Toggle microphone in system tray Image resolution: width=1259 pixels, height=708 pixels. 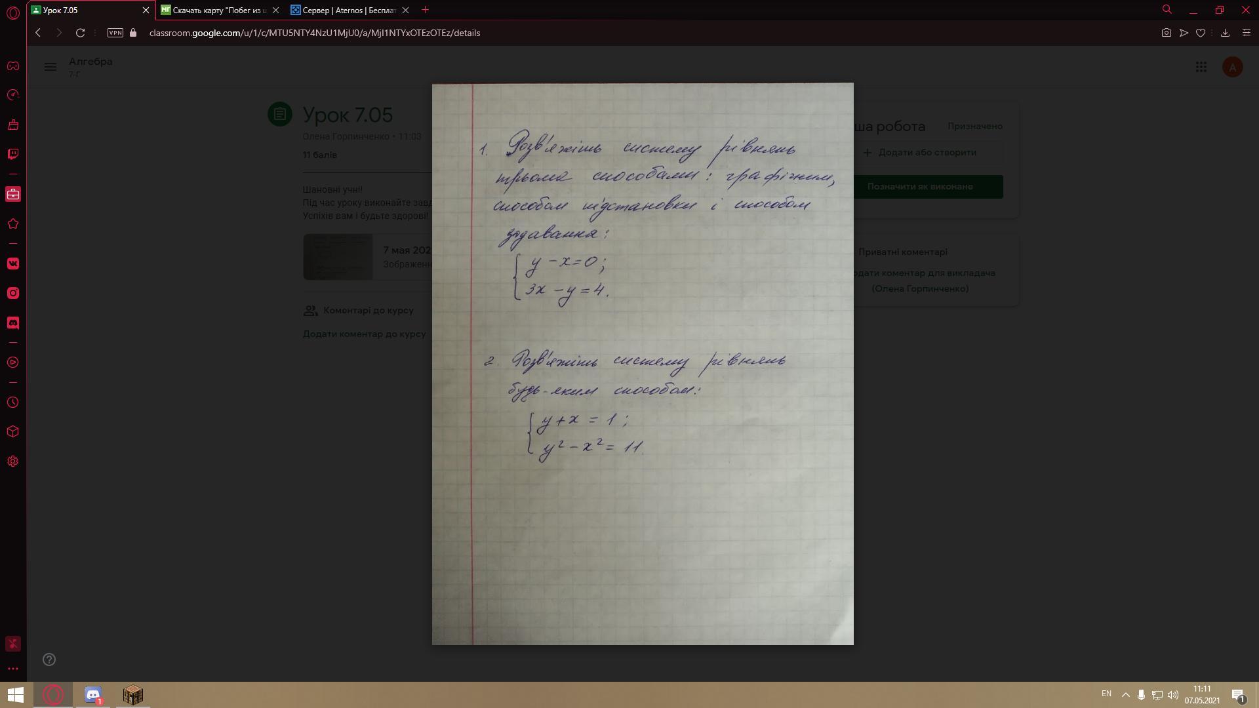coord(1141,695)
